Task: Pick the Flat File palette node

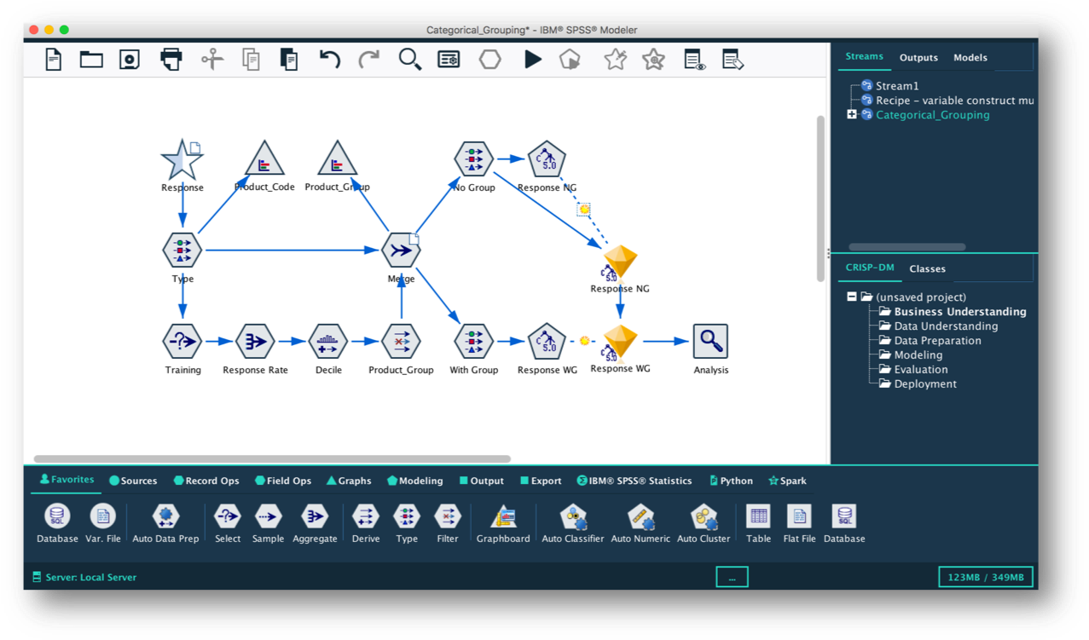Action: tap(799, 523)
